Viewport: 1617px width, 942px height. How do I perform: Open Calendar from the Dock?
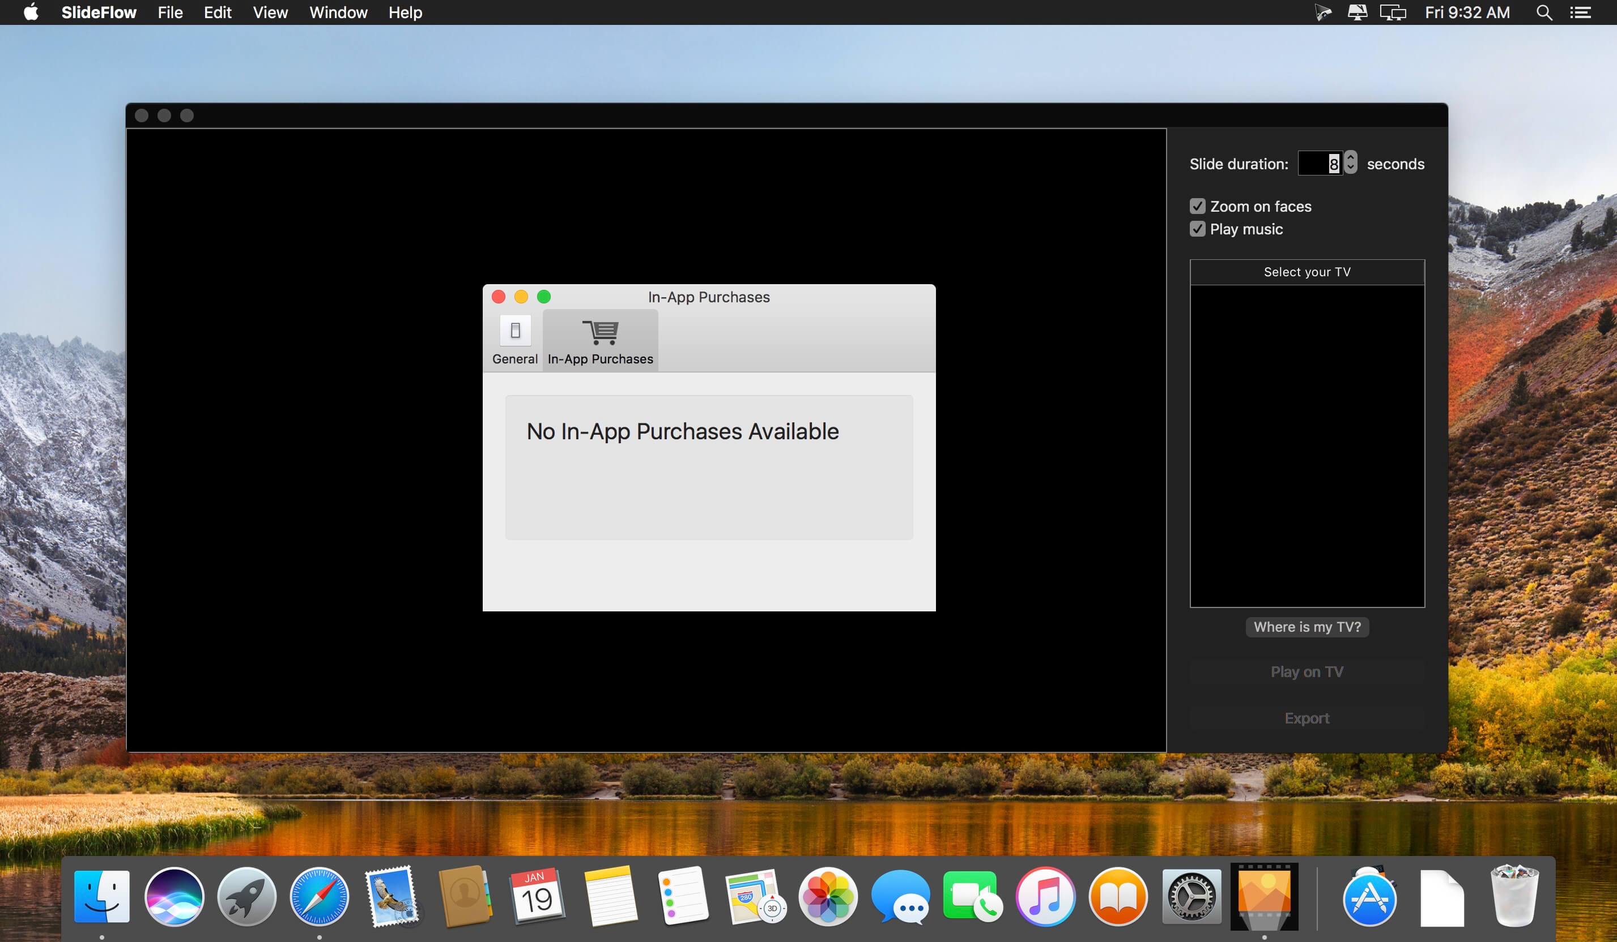538,897
